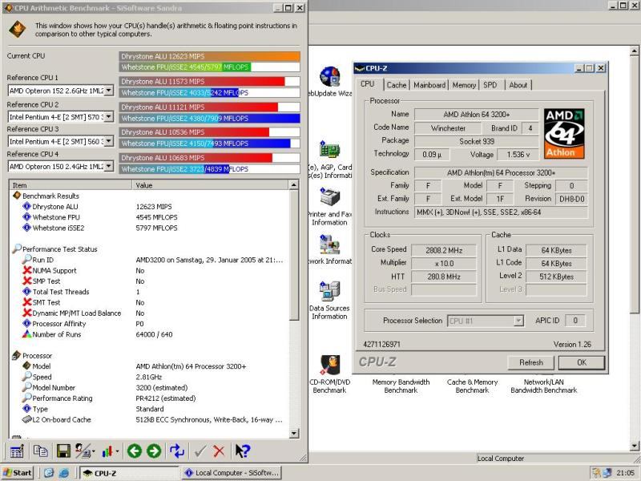Click the options table icon in Sandra toolbar
This screenshot has width=641, height=481.
(x=17, y=451)
